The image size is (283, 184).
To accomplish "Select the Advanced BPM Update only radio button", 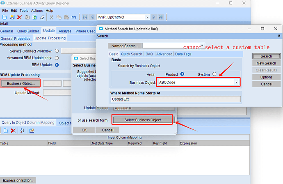I will click(57, 58).
